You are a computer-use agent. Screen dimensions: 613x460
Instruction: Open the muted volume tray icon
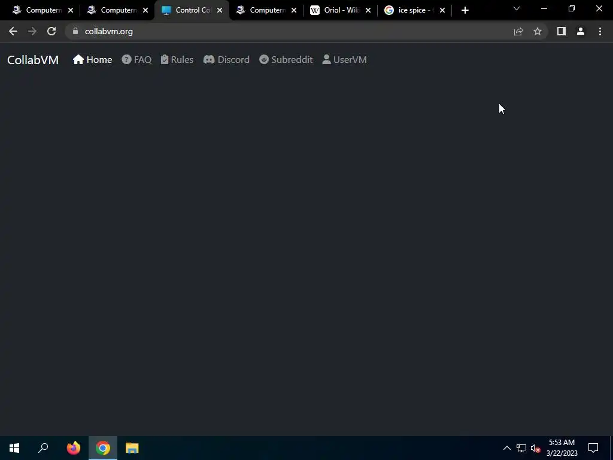tap(536, 448)
